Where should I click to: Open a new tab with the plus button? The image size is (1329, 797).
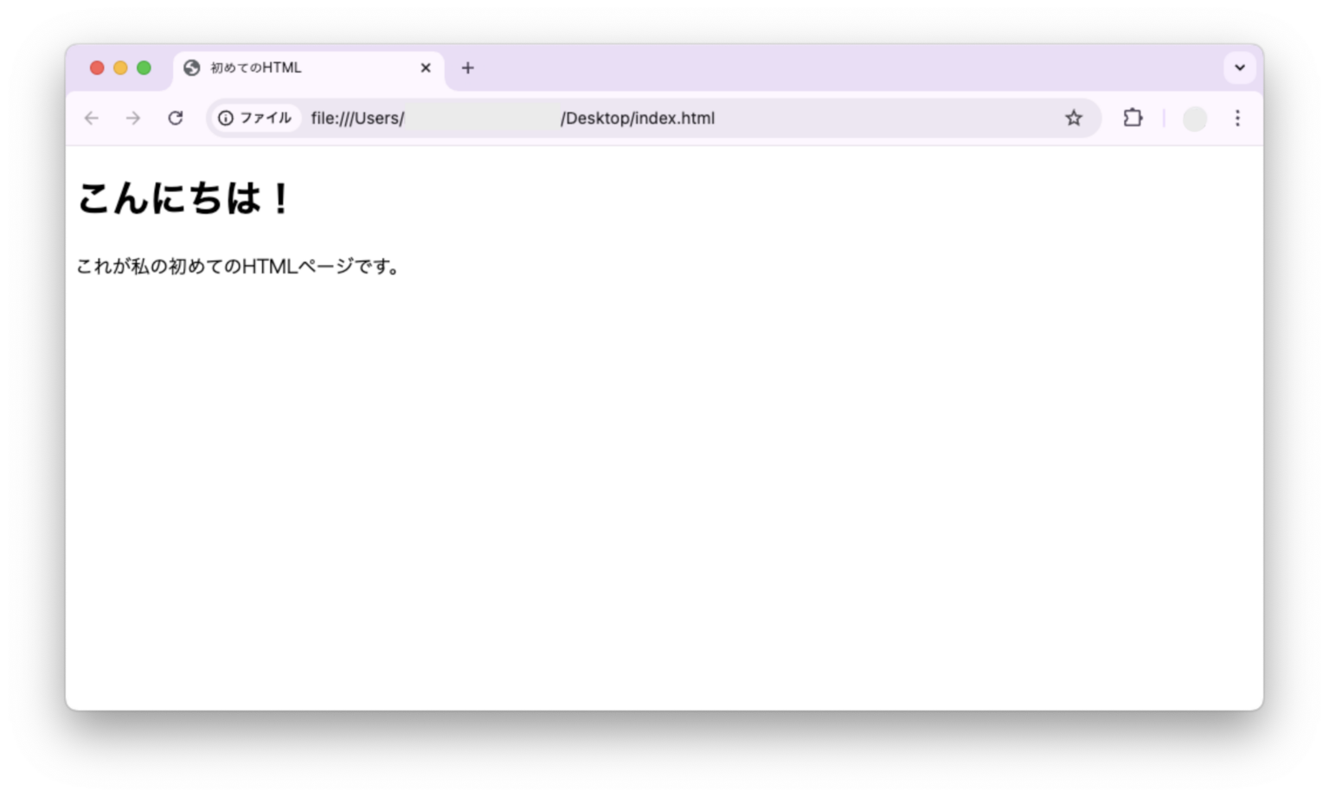(x=467, y=68)
